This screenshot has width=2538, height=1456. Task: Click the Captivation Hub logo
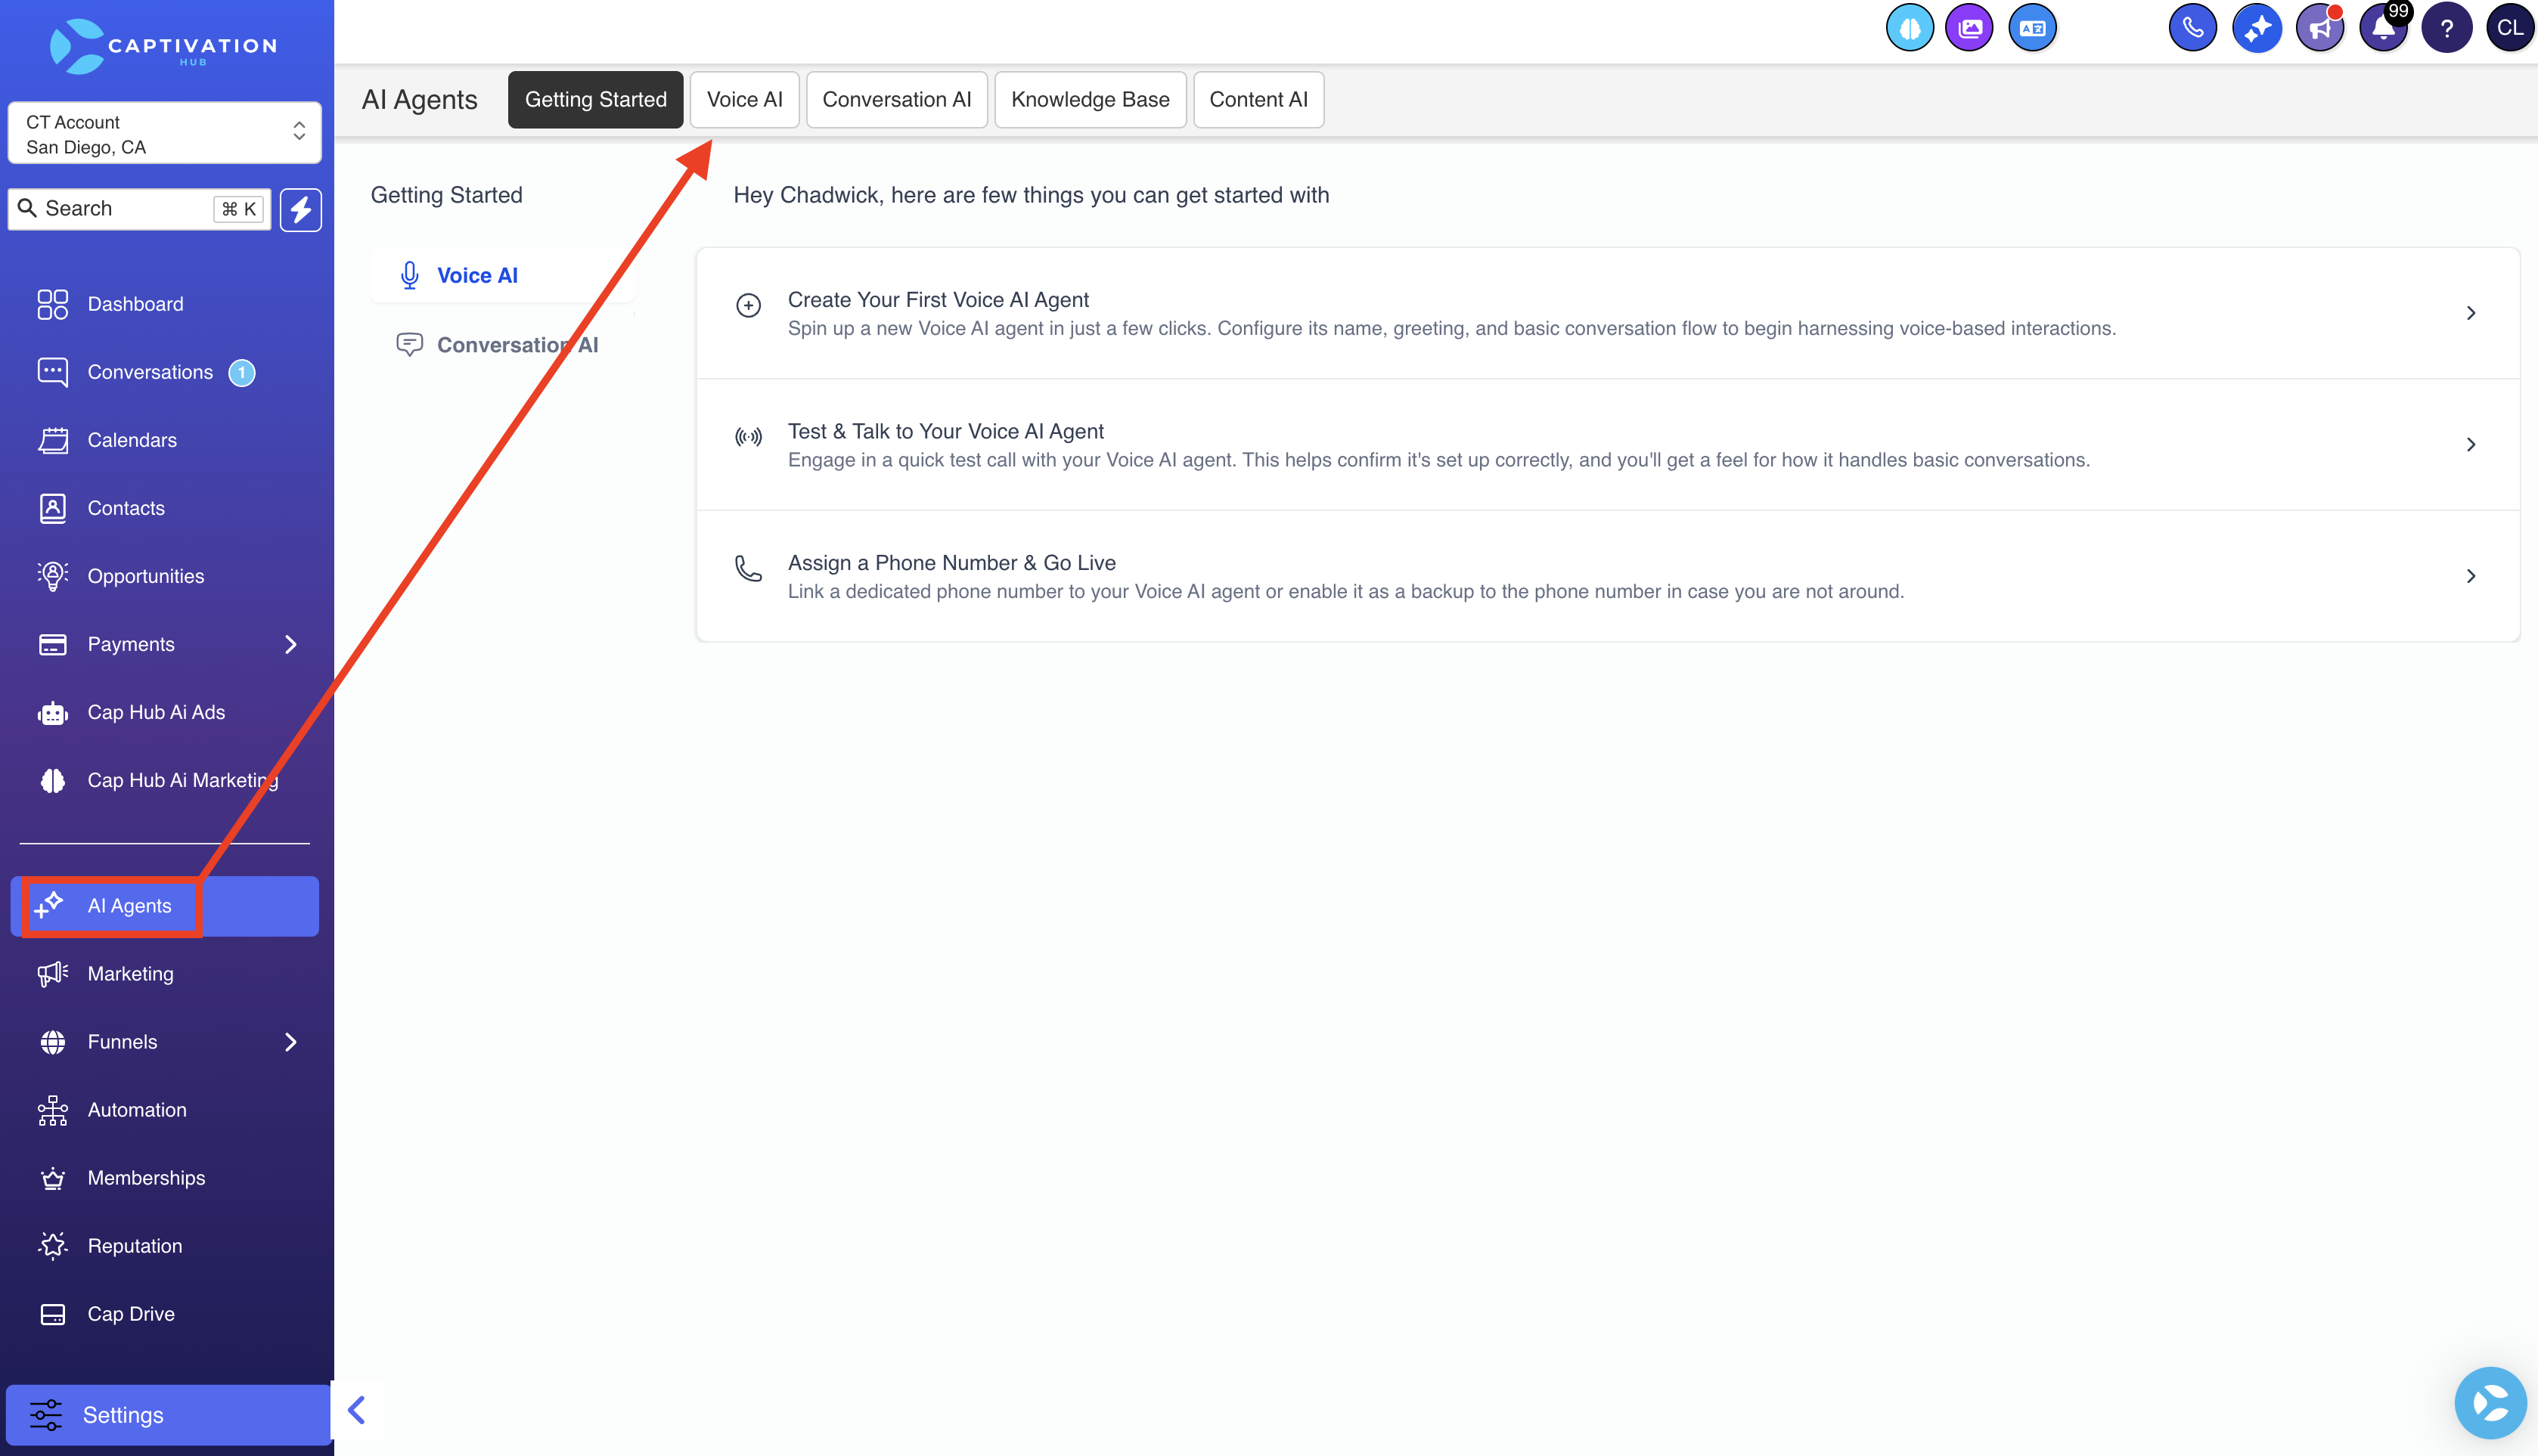[164, 46]
